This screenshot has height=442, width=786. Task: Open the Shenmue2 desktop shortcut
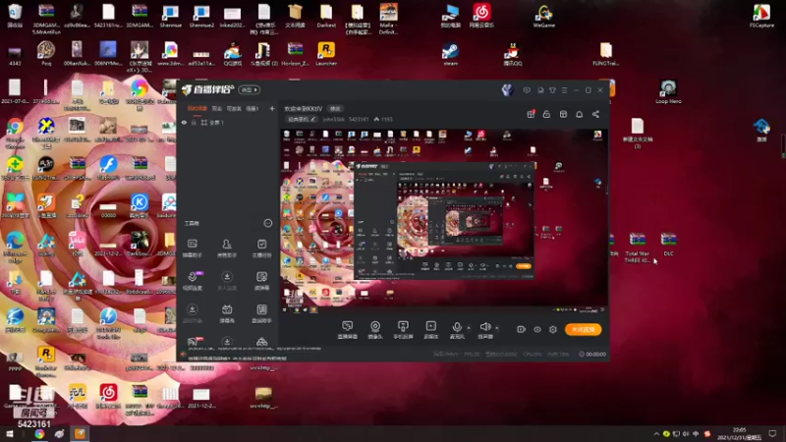[201, 16]
